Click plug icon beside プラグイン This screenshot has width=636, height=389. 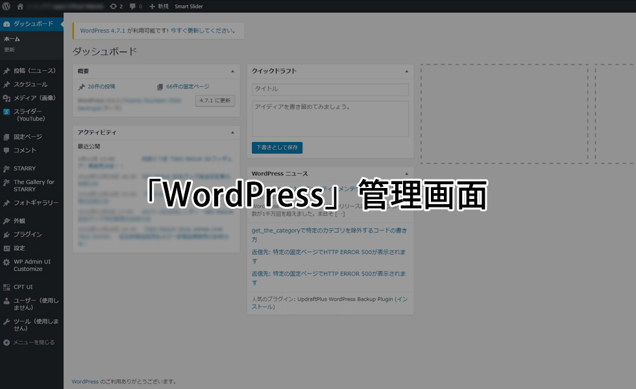(6, 235)
